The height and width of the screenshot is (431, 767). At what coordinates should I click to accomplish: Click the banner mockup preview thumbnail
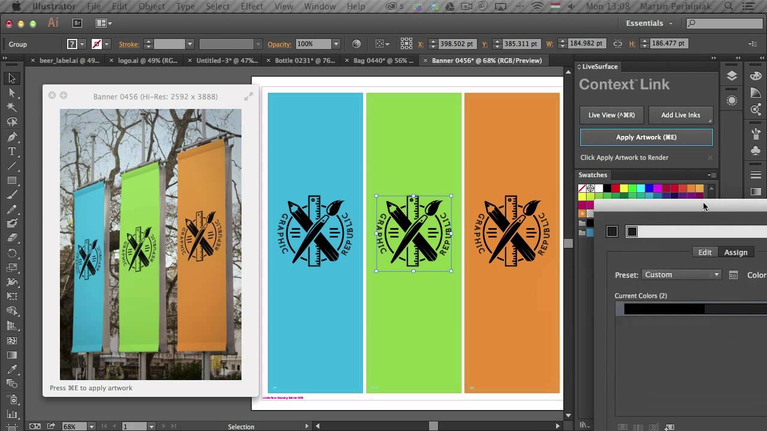(x=150, y=244)
